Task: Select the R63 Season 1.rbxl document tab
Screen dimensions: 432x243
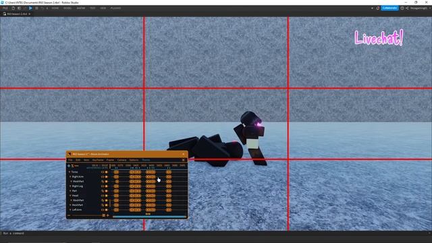Action: click(17, 13)
